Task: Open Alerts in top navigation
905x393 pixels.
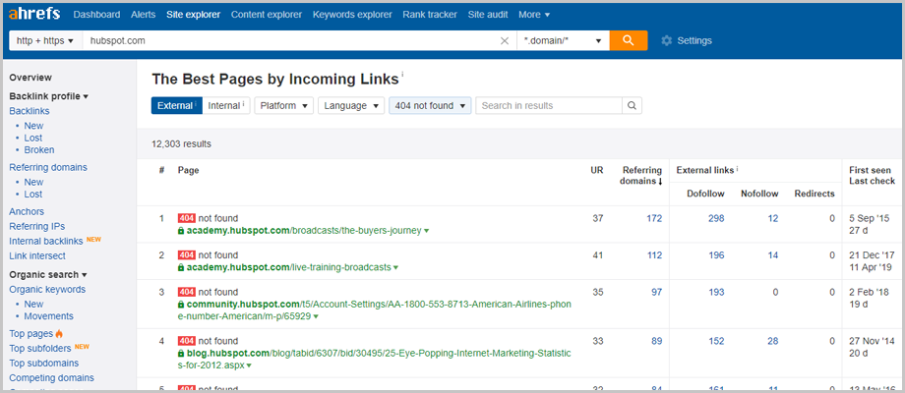Action: [144, 15]
